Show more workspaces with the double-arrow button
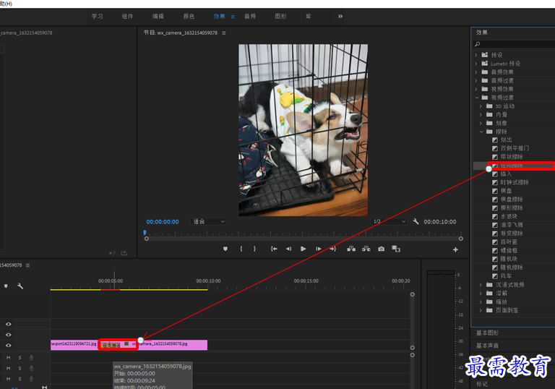Viewport: 555px width, 389px height. (340, 17)
